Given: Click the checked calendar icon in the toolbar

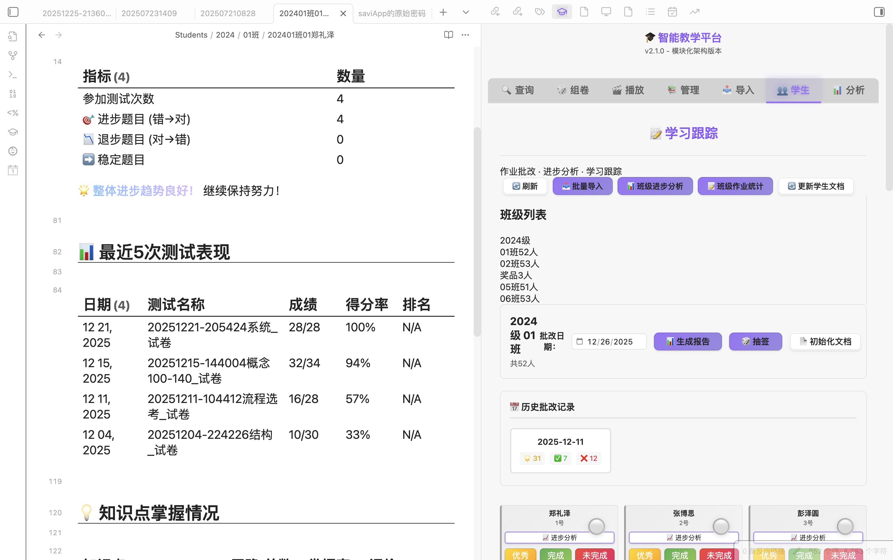Looking at the screenshot, I should (x=673, y=11).
